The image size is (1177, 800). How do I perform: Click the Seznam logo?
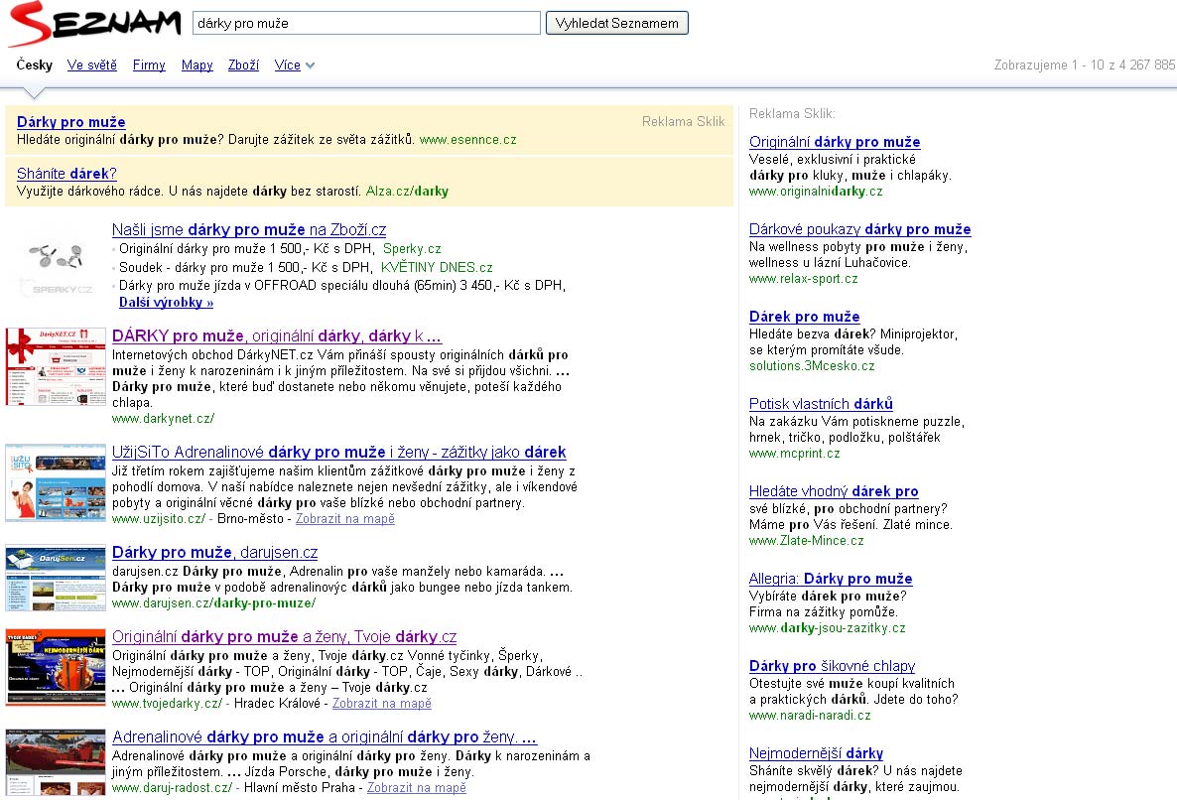(94, 24)
